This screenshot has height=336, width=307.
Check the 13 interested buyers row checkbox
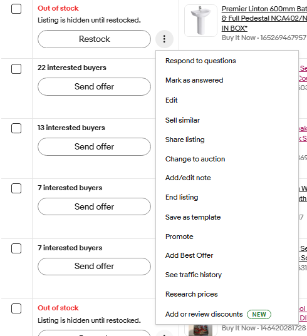[x=16, y=128]
